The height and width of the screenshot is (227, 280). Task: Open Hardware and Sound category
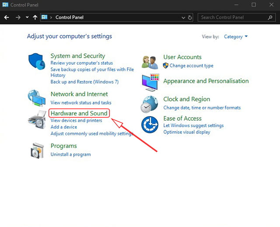coord(79,113)
